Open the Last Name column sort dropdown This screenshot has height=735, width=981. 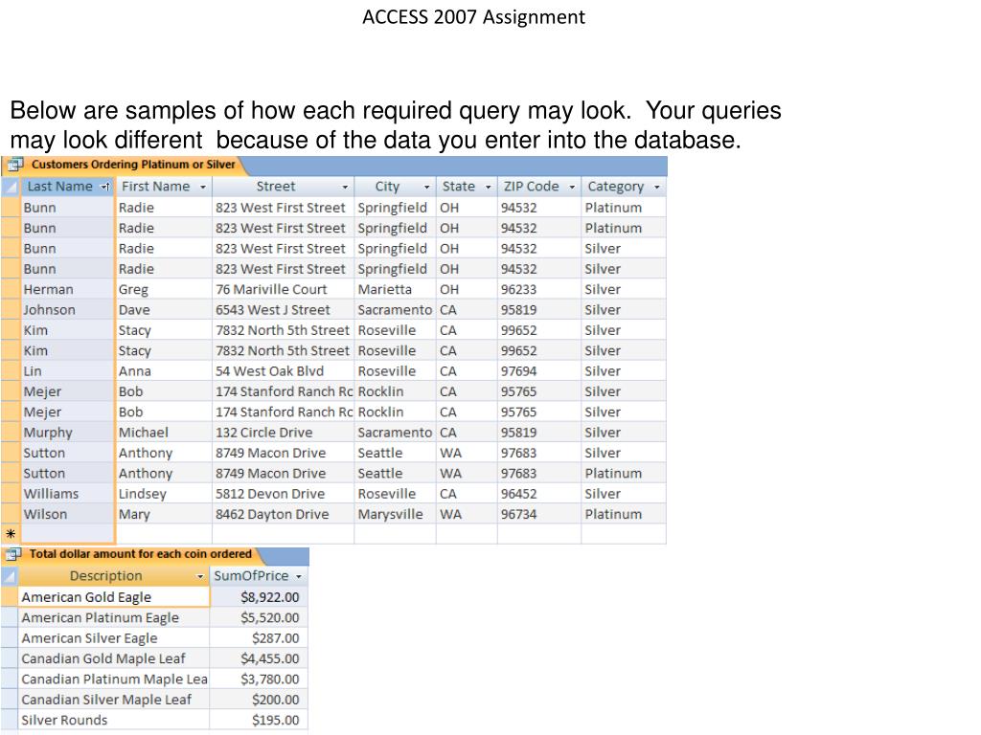click(105, 187)
